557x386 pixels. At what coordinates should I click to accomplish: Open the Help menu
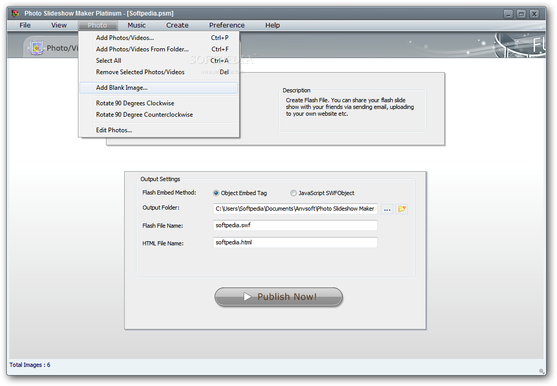click(x=272, y=25)
